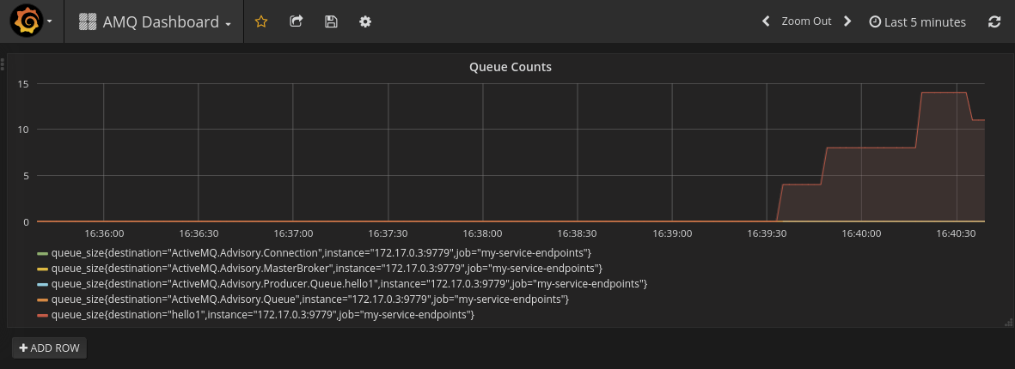Click the 16:37:00 x-axis time label
1015x369 pixels.
pos(293,233)
